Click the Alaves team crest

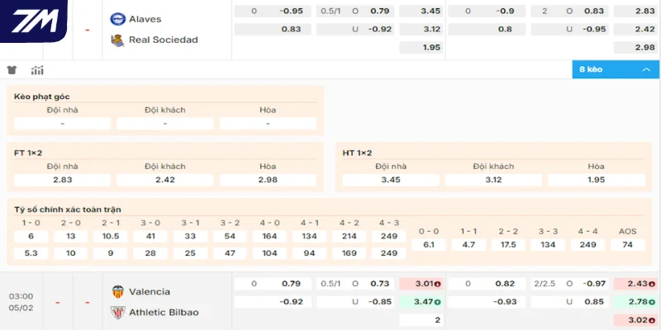click(117, 19)
